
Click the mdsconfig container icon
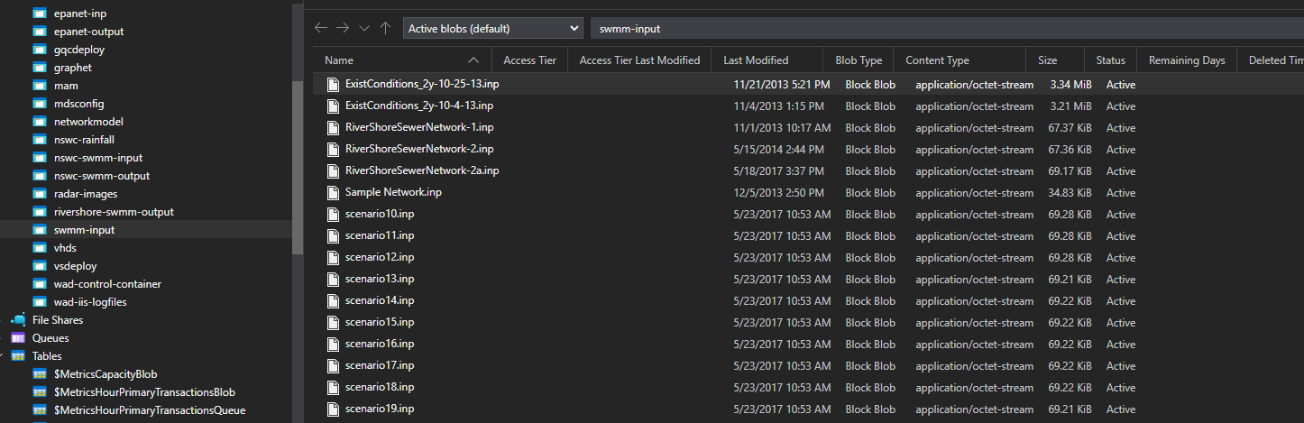pyautogui.click(x=39, y=104)
